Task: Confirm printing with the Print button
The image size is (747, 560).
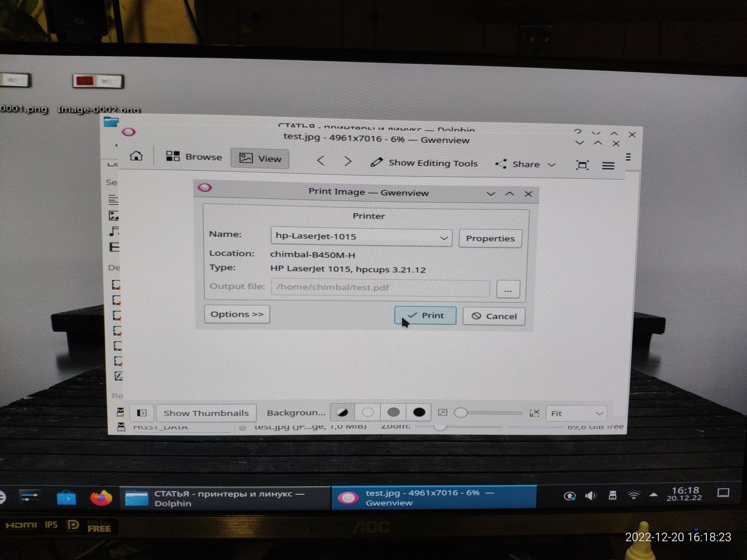Action: [425, 315]
